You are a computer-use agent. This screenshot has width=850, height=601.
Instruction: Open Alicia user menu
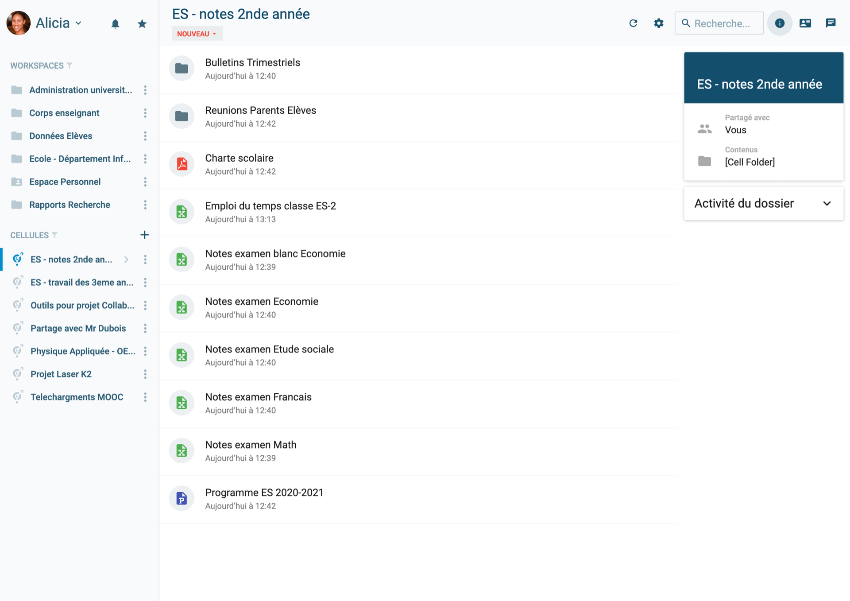[58, 23]
